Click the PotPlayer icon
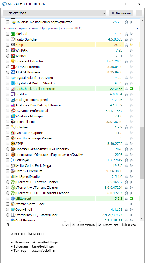Viewport: 145px width, 263px height. 13,160
